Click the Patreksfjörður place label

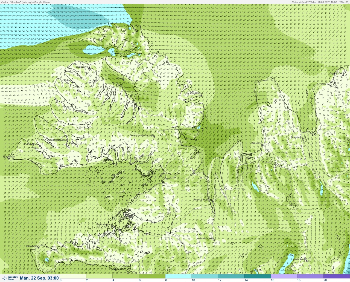(32, 144)
